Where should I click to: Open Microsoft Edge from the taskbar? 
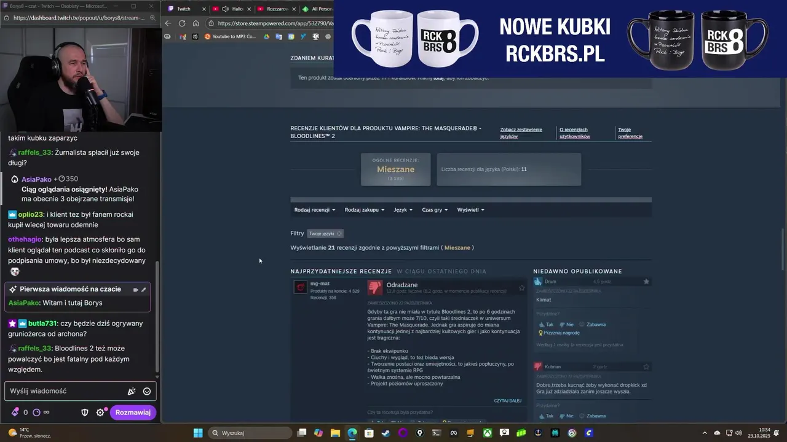coord(352,433)
